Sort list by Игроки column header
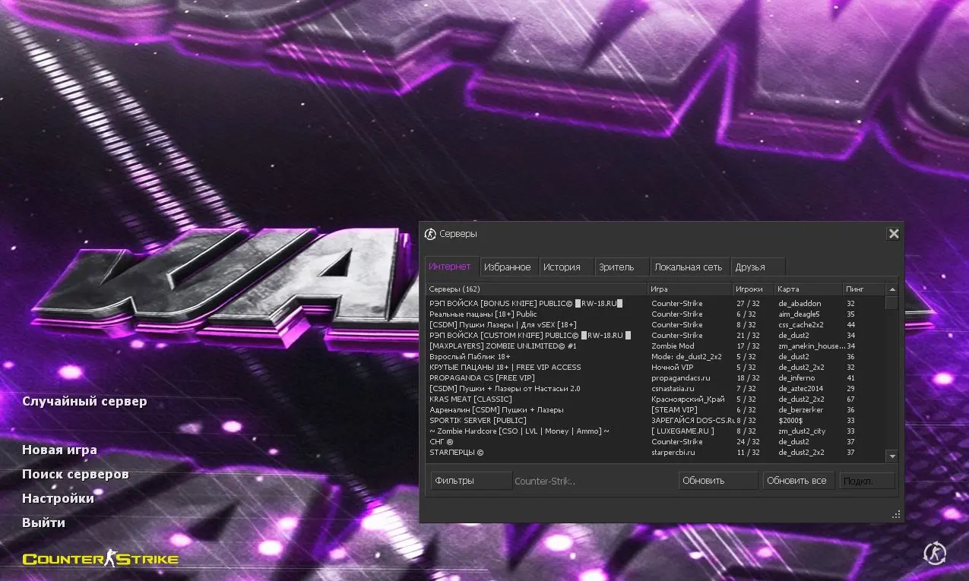969x581 pixels. tap(752, 289)
